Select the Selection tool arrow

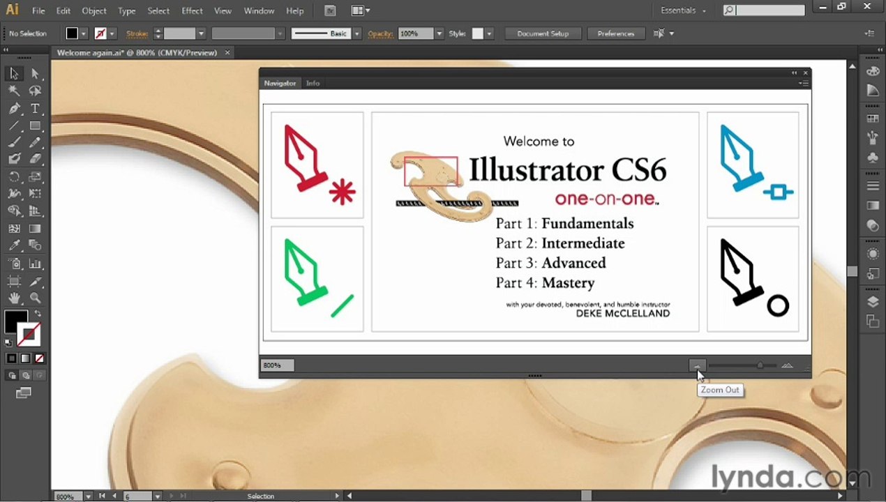click(14, 74)
